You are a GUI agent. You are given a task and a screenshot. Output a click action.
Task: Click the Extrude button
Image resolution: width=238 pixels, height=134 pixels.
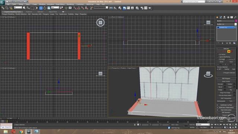[x=221, y=84]
